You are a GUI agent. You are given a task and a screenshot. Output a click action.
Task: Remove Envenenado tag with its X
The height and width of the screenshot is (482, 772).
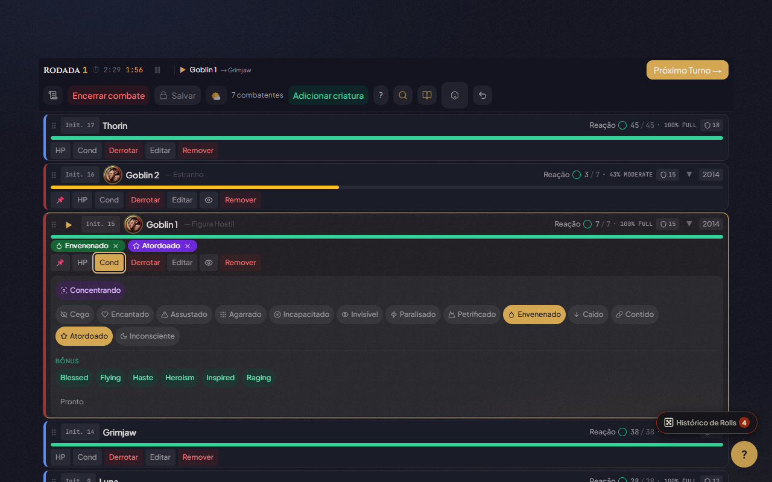[116, 246]
